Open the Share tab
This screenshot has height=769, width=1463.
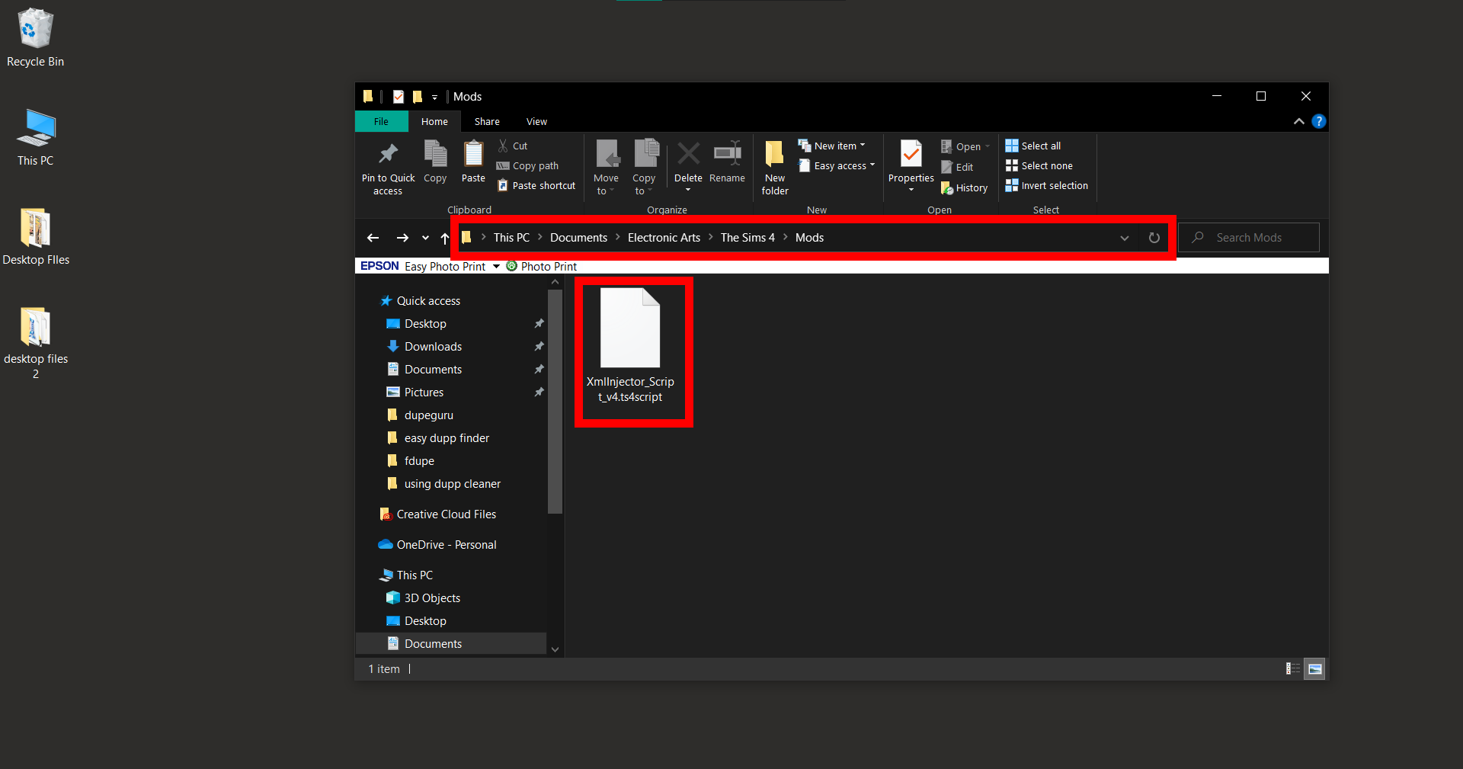pyautogui.click(x=486, y=121)
